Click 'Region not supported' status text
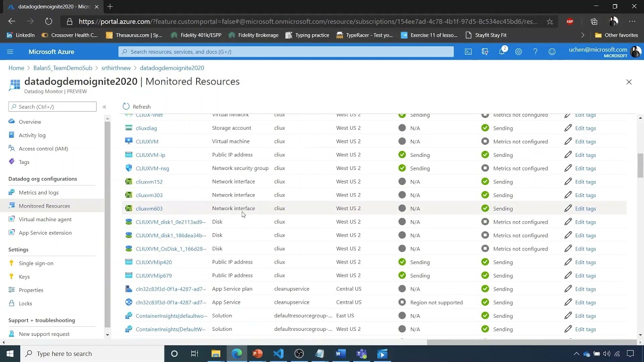This screenshot has width=644, height=362. [436, 303]
